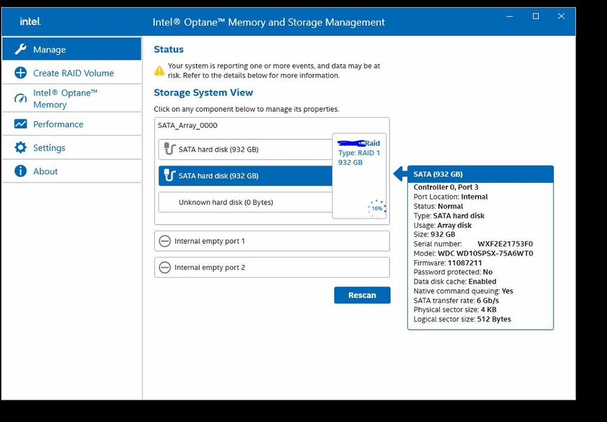This screenshot has height=422, width=607.
Task: Click the gear icon beside Settings
Action: [x=21, y=147]
